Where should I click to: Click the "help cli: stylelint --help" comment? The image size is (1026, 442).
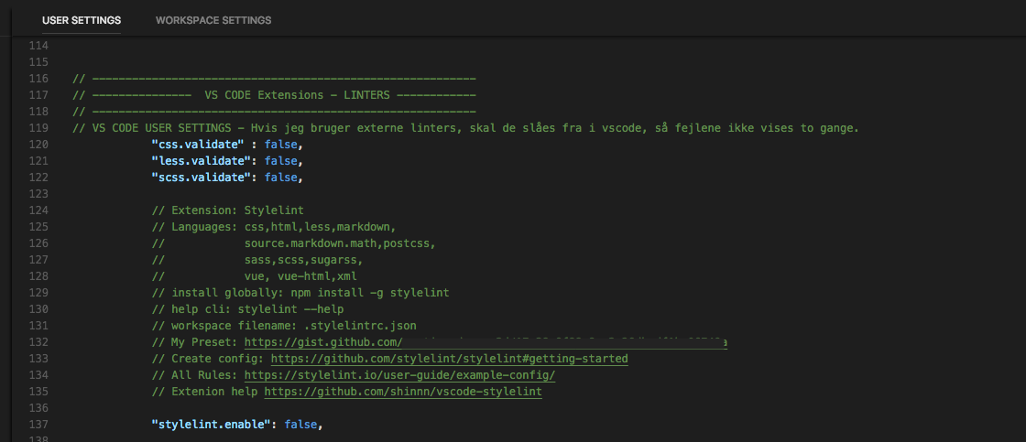[x=247, y=308]
